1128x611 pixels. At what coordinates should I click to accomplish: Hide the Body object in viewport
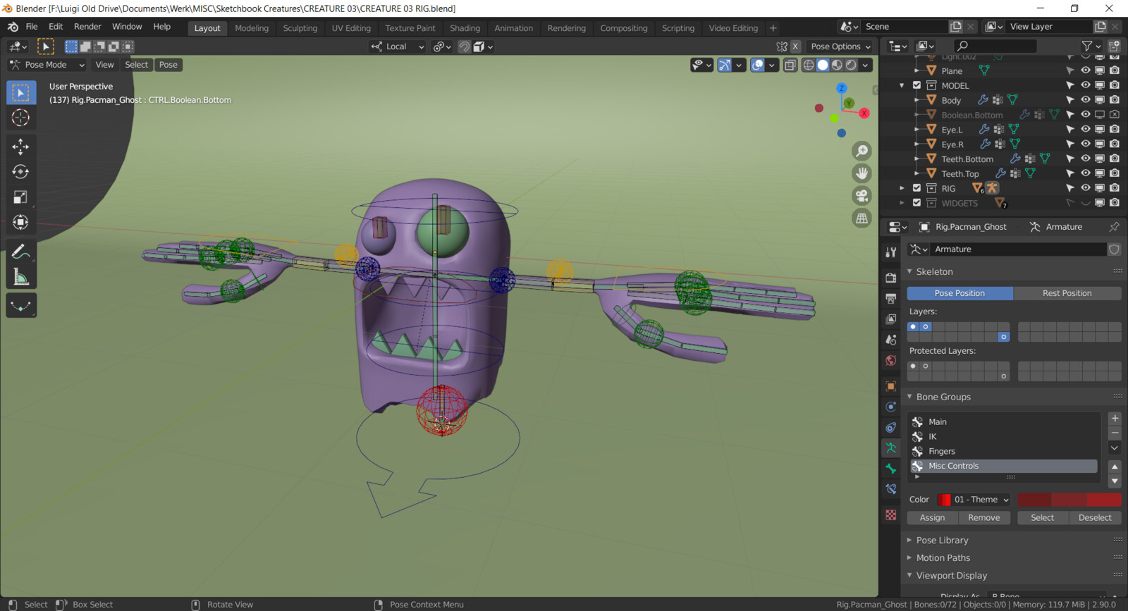[1085, 100]
